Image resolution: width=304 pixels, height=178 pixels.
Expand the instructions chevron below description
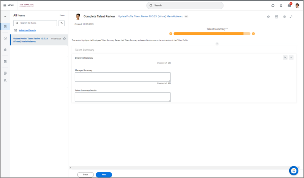217,44
